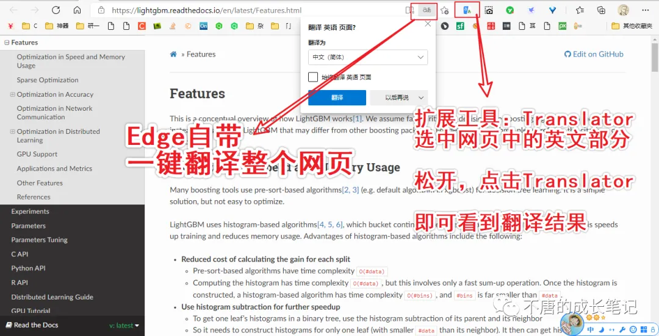The width and height of the screenshot is (659, 336).
Task: Click the [4, 5, 6] citation link
Action: [330, 225]
